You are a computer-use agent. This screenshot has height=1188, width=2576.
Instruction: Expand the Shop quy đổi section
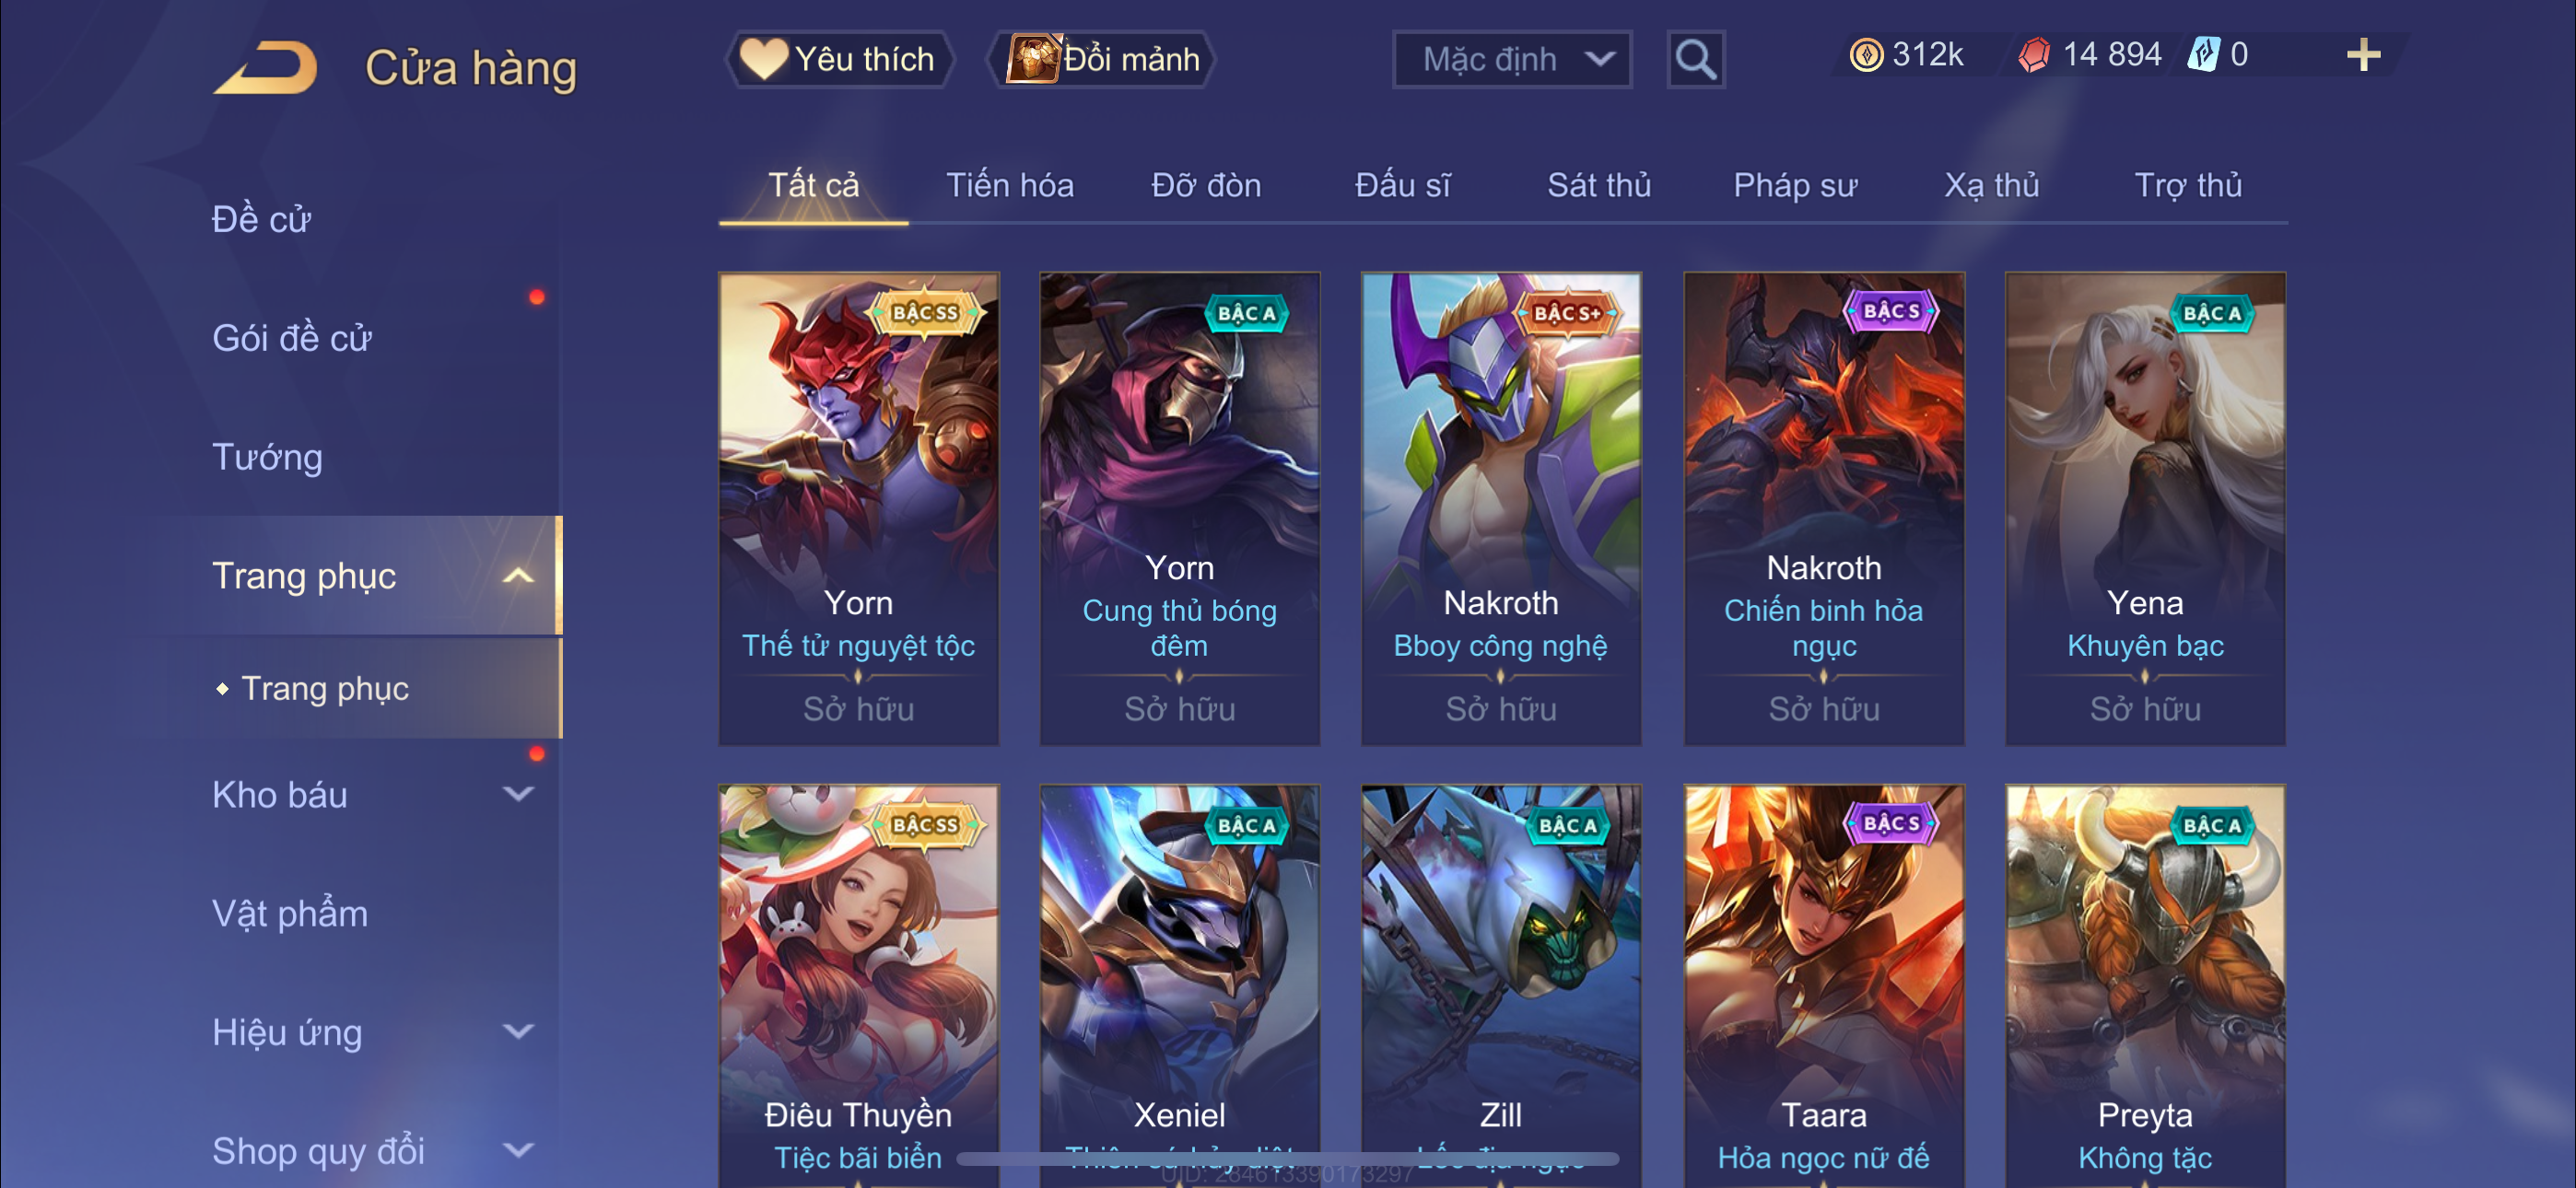pyautogui.click(x=517, y=1150)
